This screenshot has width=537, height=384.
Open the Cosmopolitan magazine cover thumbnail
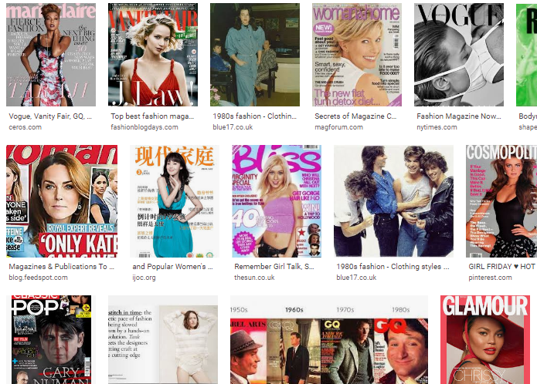tap(501, 201)
